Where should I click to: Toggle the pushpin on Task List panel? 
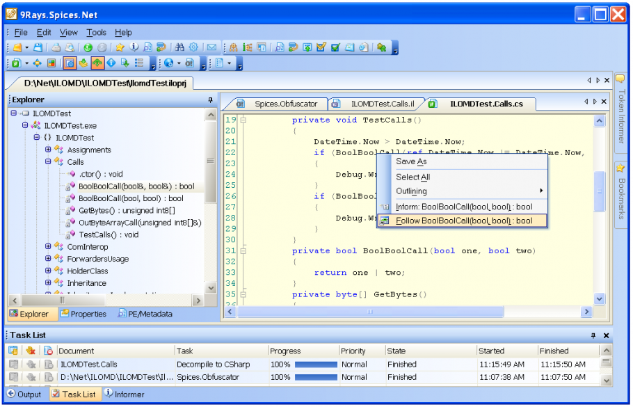(593, 335)
